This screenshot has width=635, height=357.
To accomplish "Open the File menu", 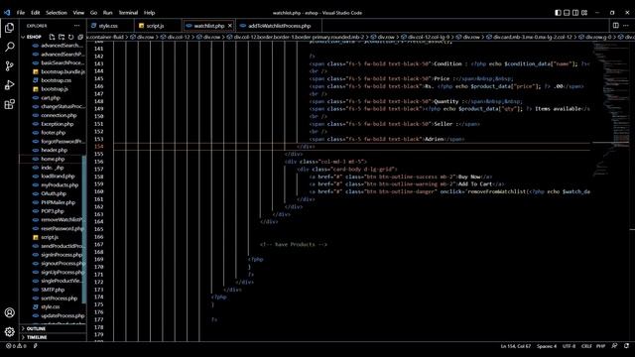I will [21, 13].
